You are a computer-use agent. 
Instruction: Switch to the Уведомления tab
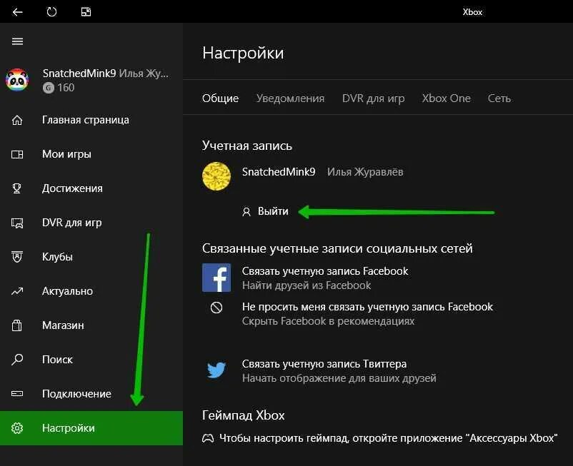(291, 98)
